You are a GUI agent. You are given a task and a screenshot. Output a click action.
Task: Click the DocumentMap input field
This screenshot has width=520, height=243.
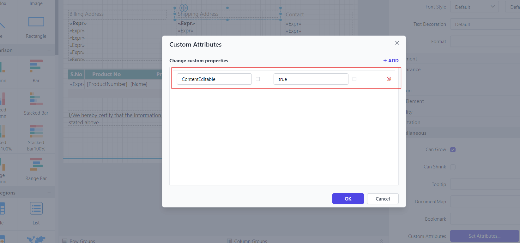(485, 201)
